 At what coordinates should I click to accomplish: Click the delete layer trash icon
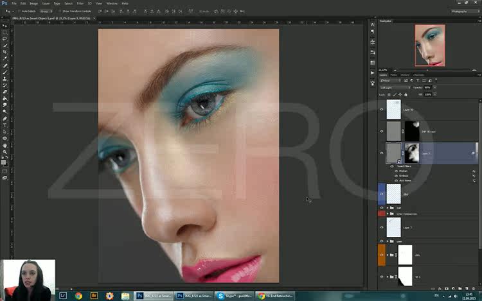click(474, 289)
